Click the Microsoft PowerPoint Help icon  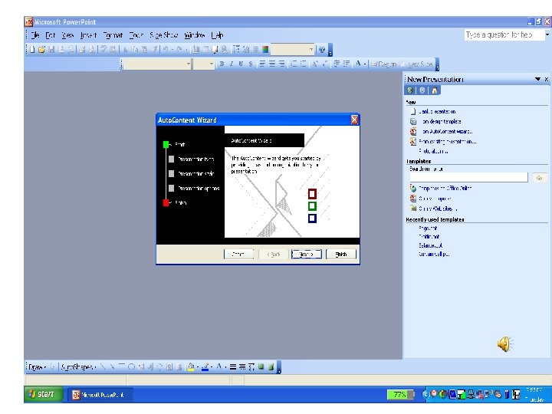pyautogui.click(x=322, y=50)
